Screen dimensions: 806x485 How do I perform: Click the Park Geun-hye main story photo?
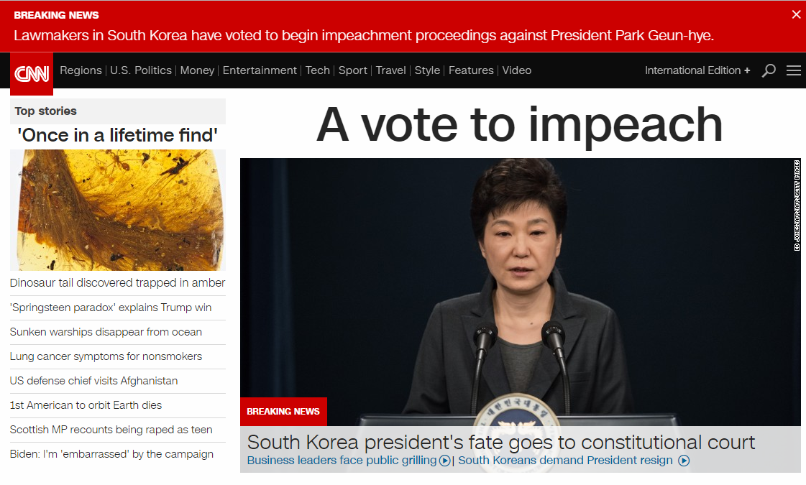point(521,292)
